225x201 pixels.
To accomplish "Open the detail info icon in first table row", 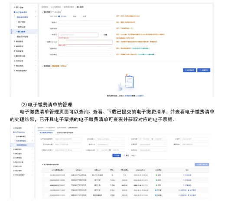I will (184, 175).
